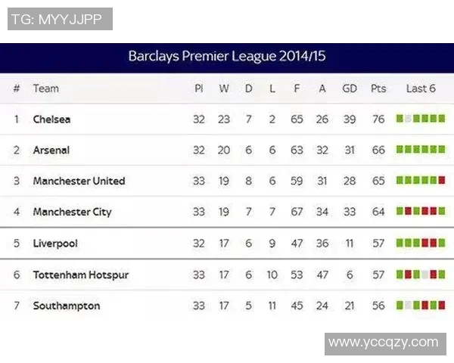This screenshot has height=363, width=454.
Task: Click the Southampton team name
Action: click(67, 306)
